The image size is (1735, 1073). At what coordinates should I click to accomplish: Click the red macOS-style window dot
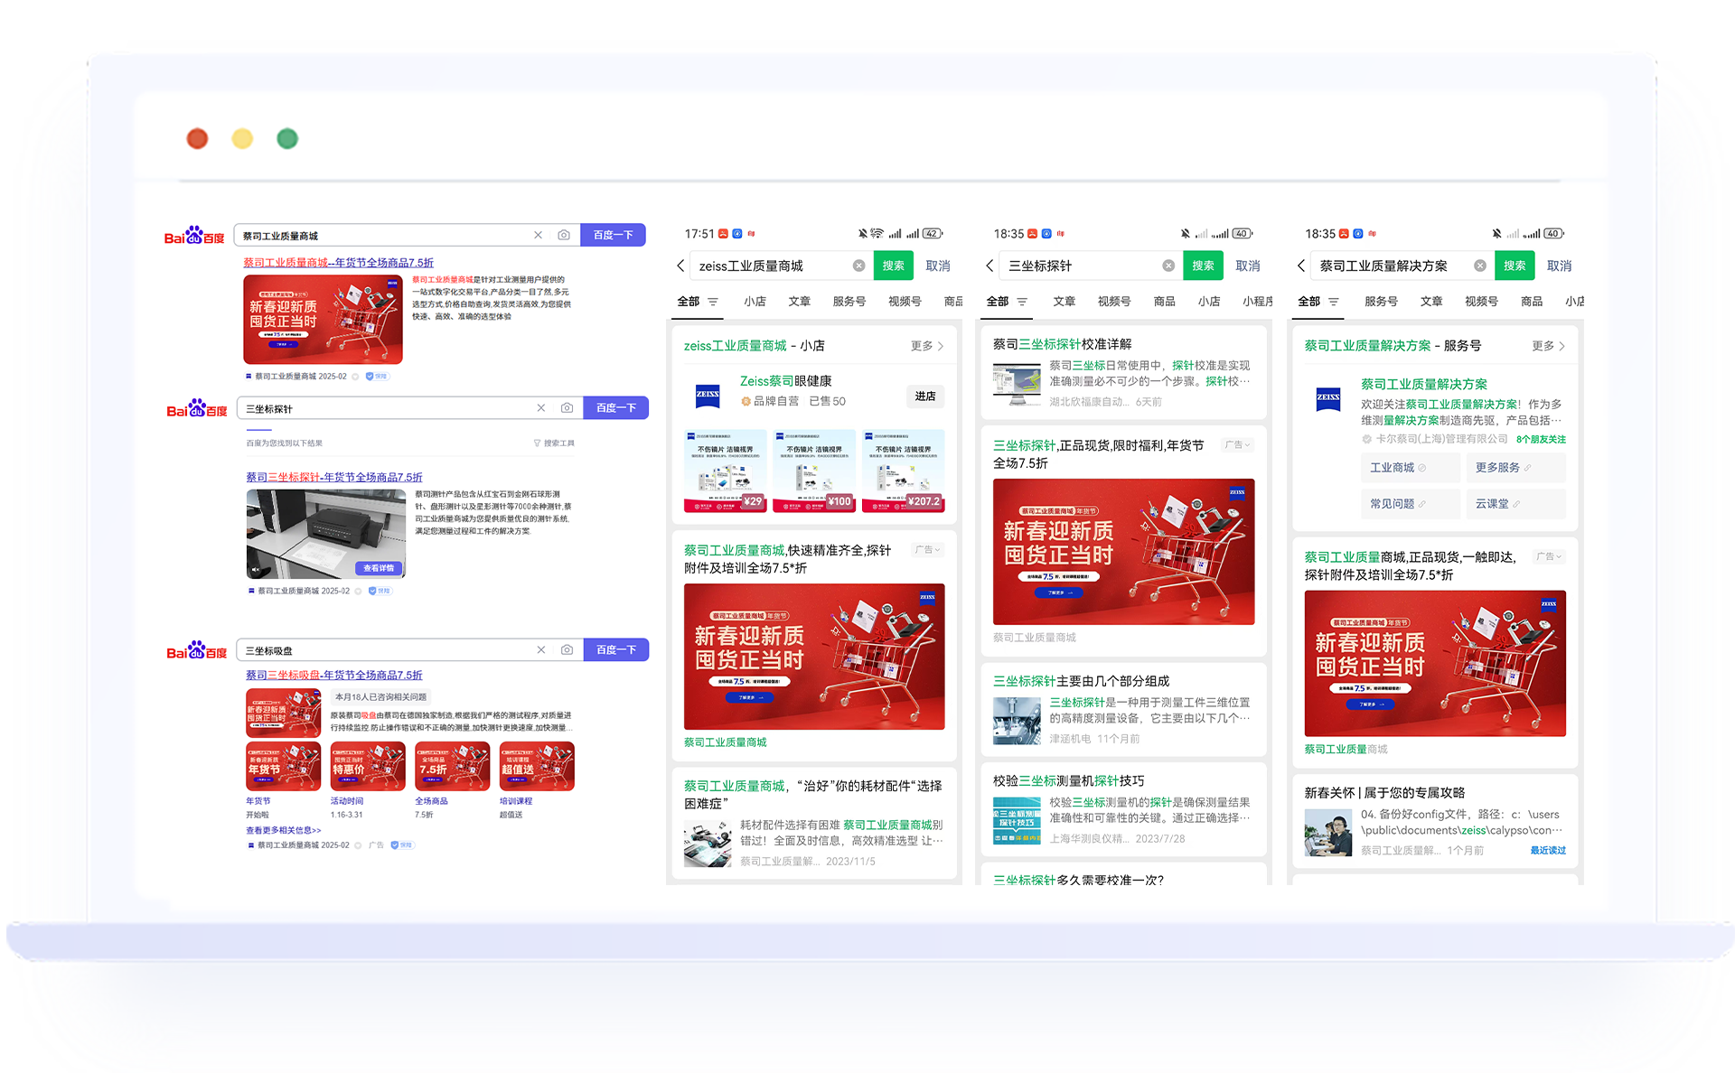click(x=197, y=138)
